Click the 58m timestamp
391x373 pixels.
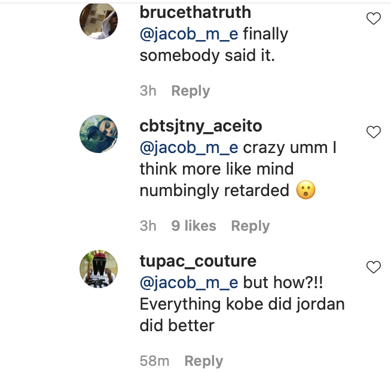pos(154,361)
